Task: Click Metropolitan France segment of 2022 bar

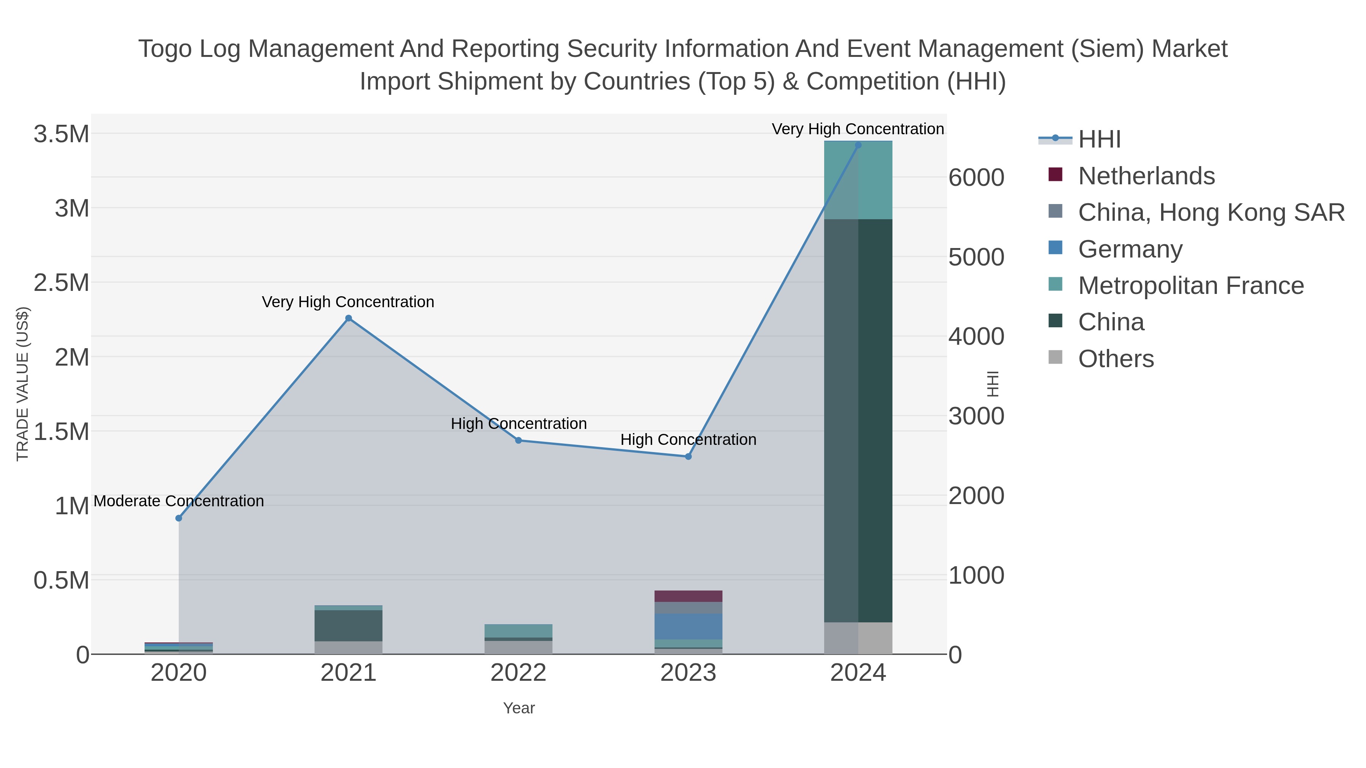Action: coord(519,631)
